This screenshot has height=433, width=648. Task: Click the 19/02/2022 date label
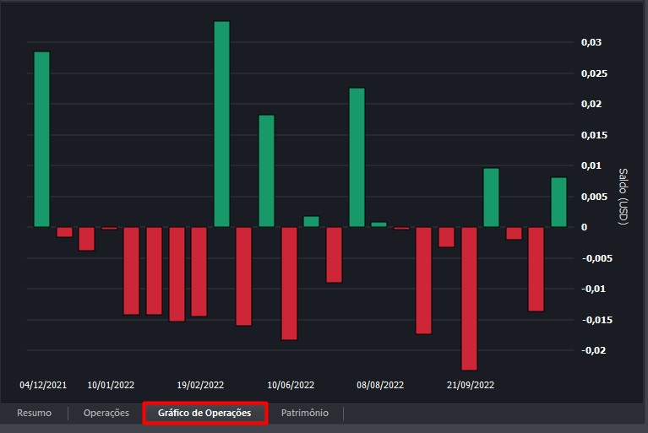coord(200,385)
